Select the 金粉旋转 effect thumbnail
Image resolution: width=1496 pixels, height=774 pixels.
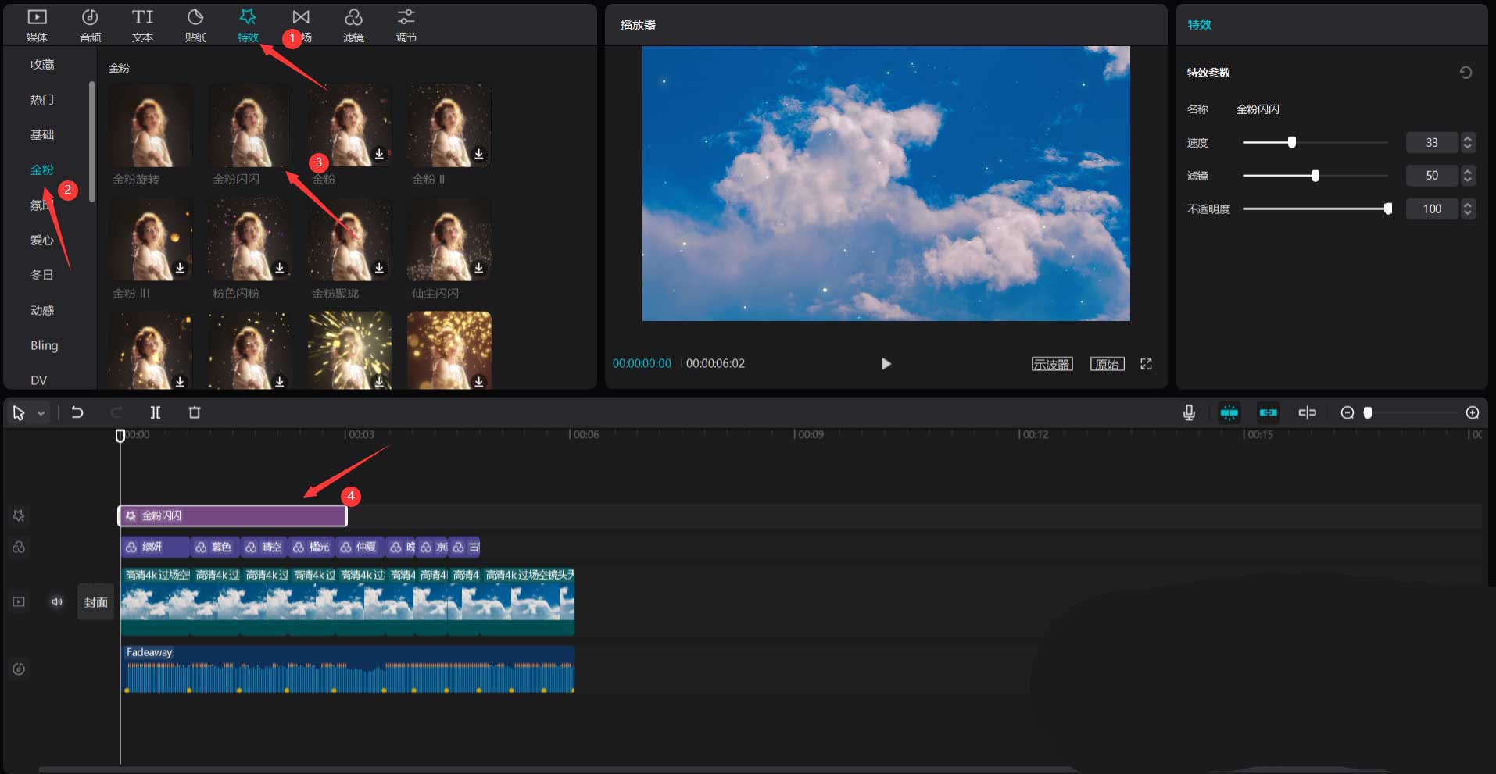click(150, 127)
